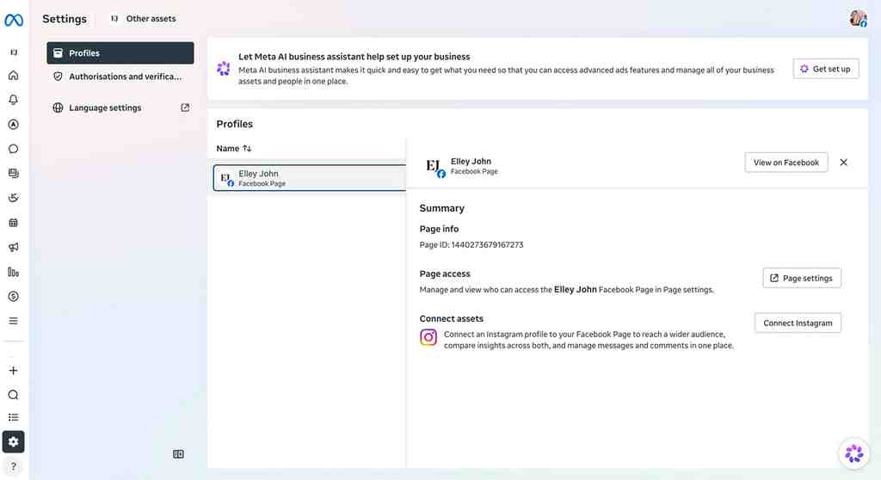This screenshot has width=881, height=480.
Task: Open Home from the left sidebar
Action: [14, 76]
